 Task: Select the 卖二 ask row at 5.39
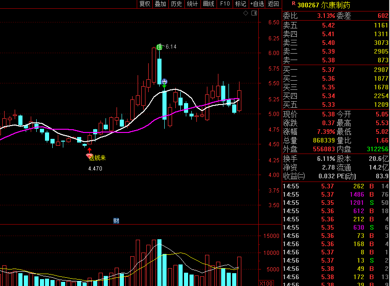point(335,51)
